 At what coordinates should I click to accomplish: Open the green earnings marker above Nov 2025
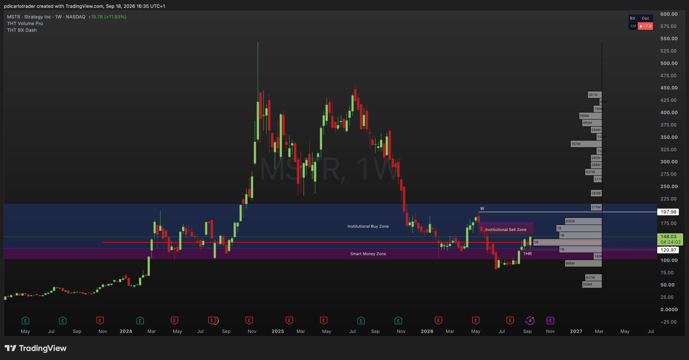click(398, 320)
